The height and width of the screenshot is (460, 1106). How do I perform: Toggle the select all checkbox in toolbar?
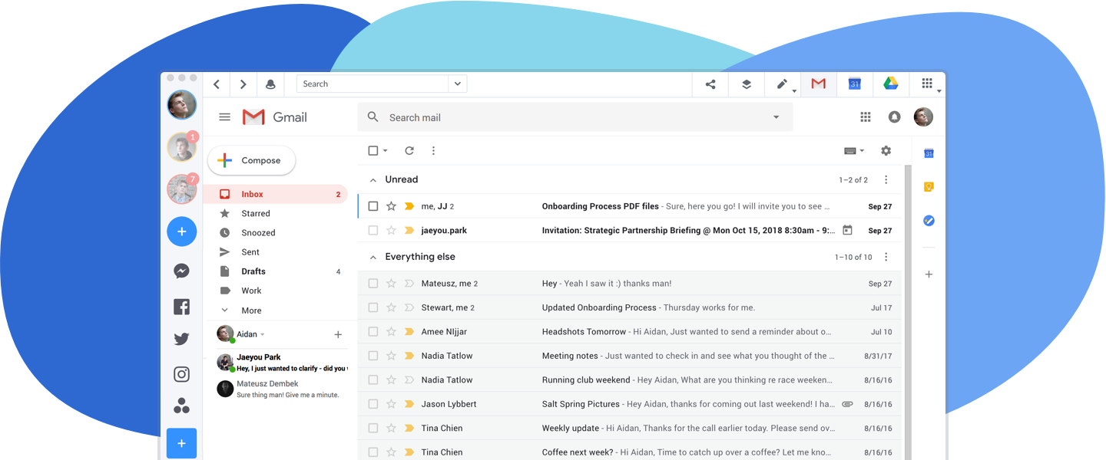click(373, 151)
